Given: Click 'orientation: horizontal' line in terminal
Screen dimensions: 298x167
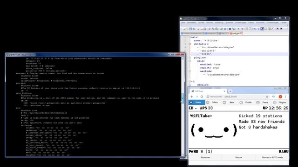Looking at the screenshot, I should pos(49,81).
